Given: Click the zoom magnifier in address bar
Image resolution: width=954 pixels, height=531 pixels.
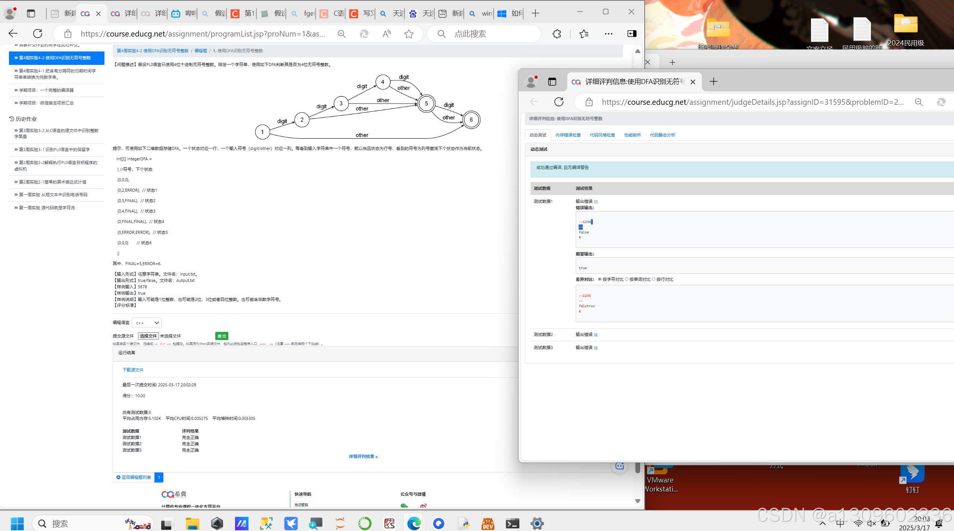Looking at the screenshot, I should click(x=341, y=34).
